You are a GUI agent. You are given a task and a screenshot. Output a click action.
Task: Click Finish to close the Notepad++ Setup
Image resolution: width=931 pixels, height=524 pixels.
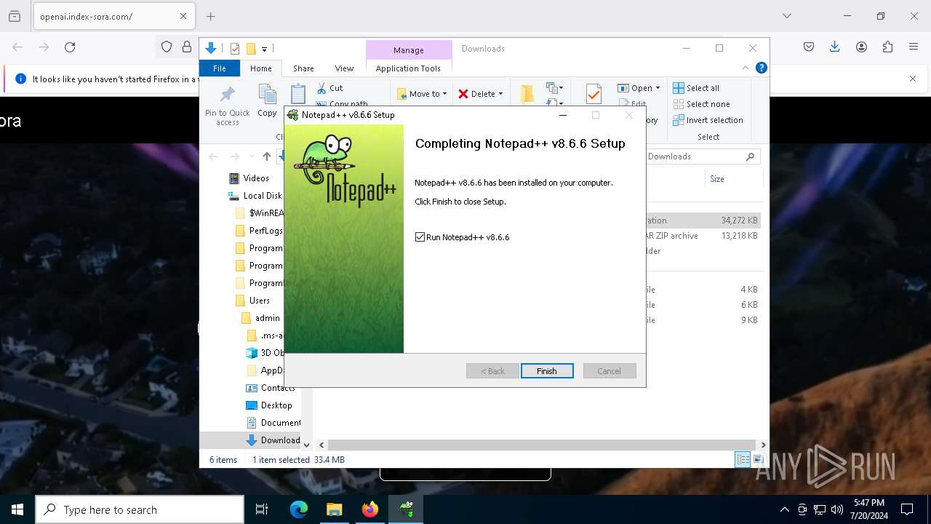[547, 371]
